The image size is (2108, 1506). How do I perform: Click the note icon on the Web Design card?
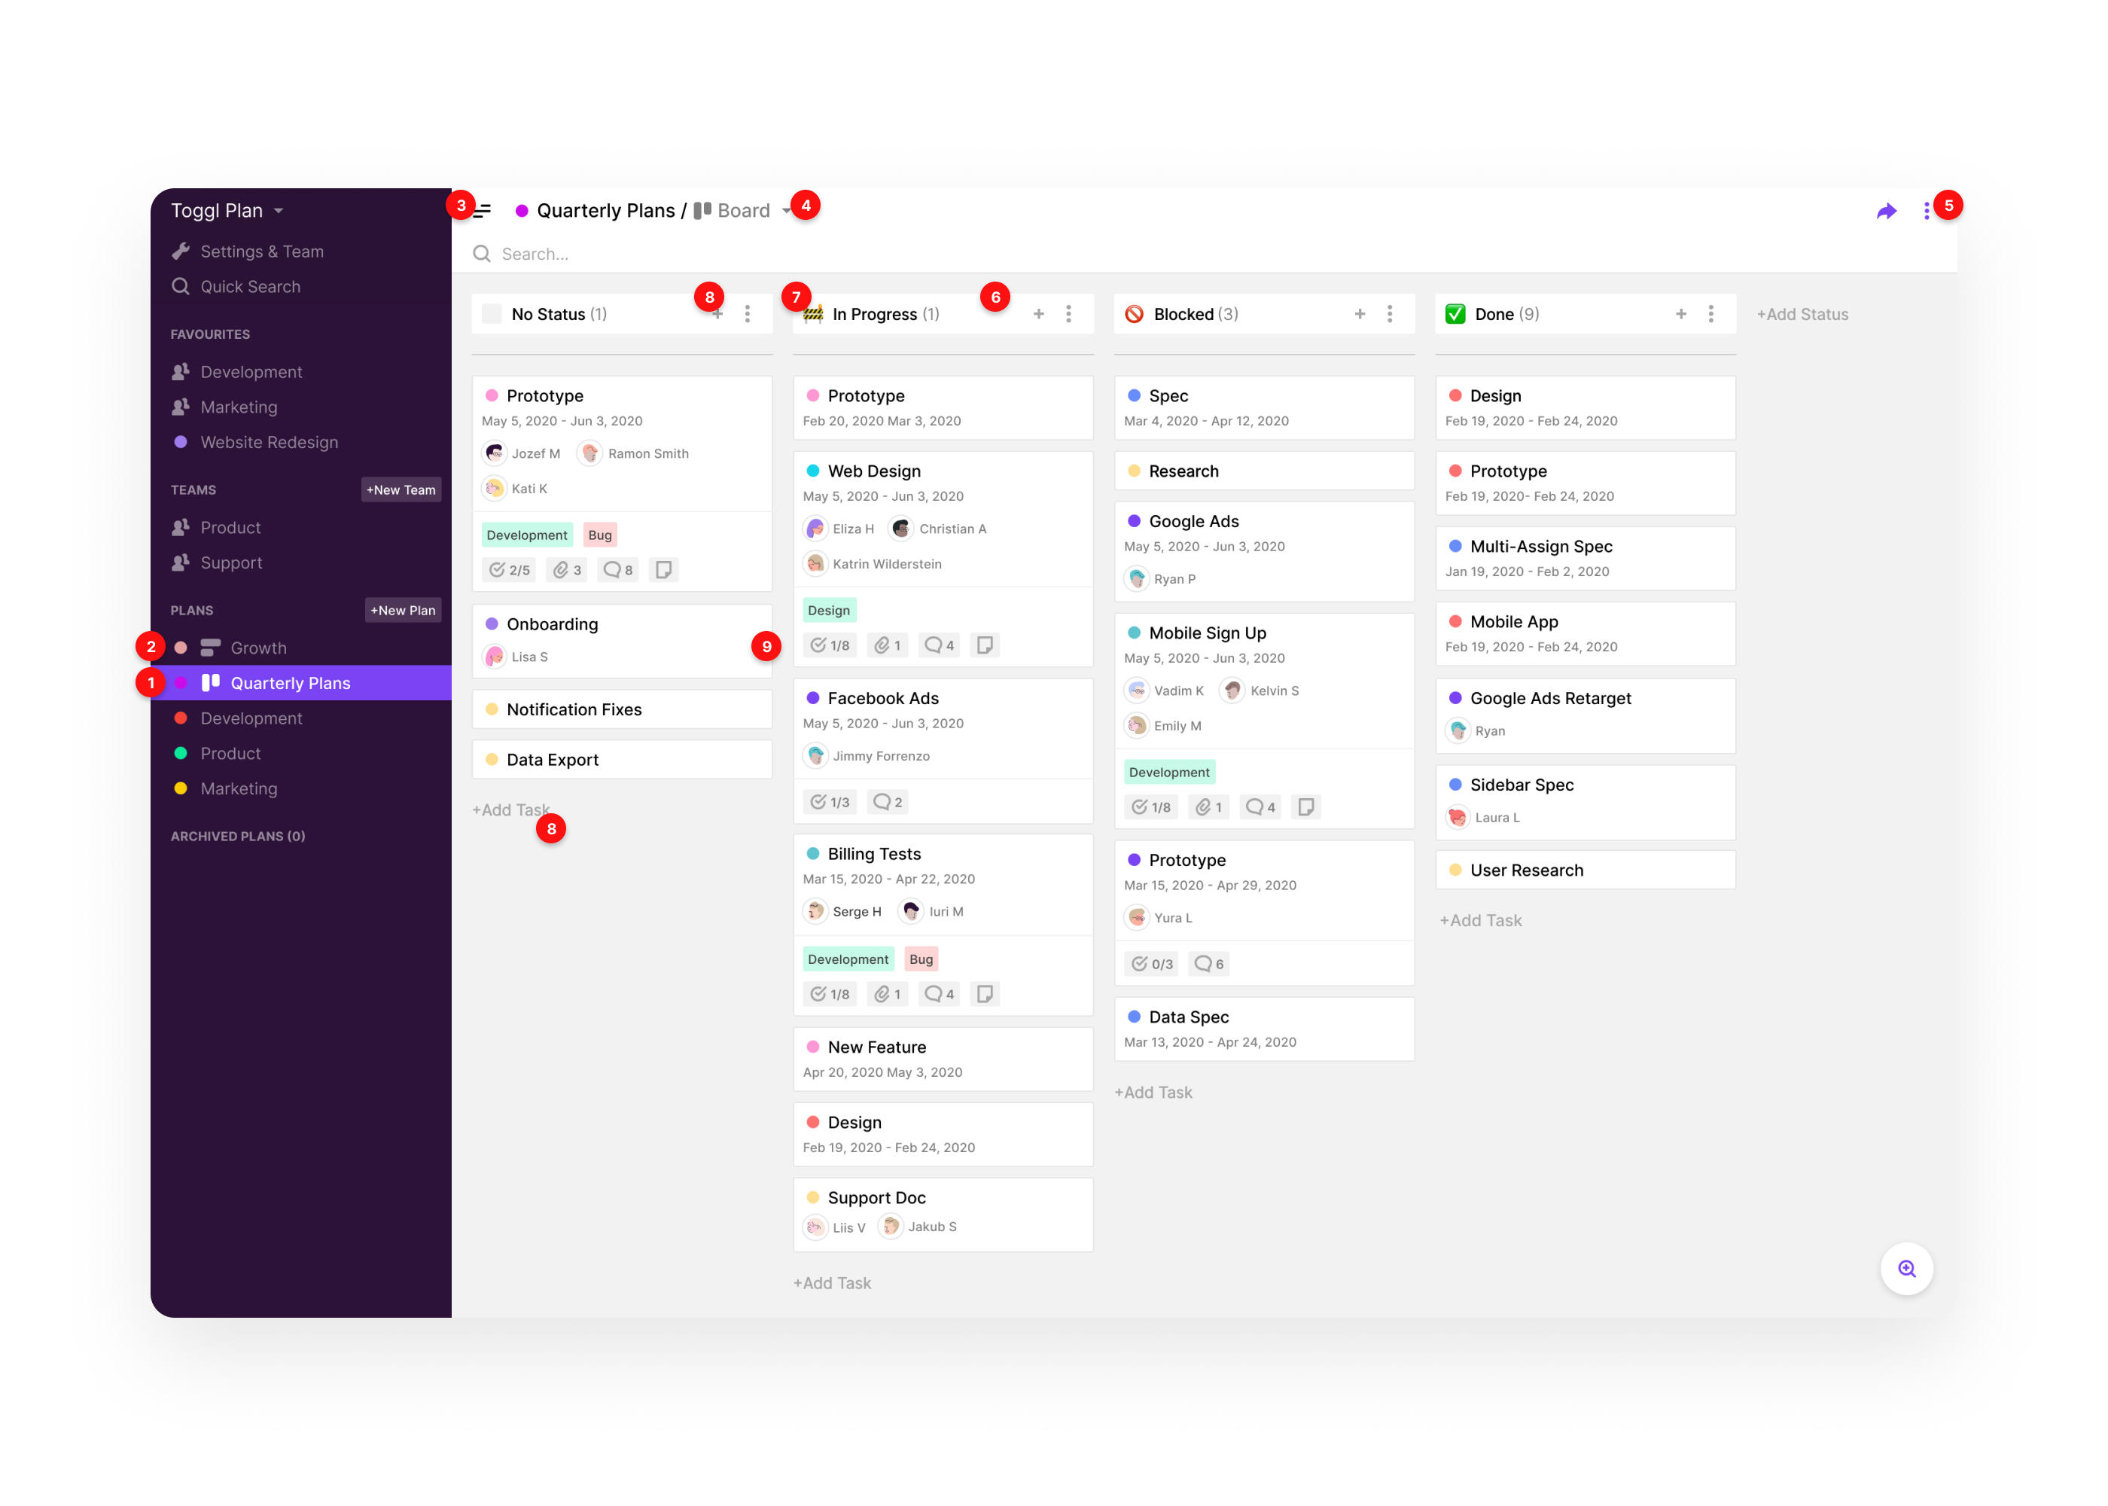pyautogui.click(x=985, y=645)
